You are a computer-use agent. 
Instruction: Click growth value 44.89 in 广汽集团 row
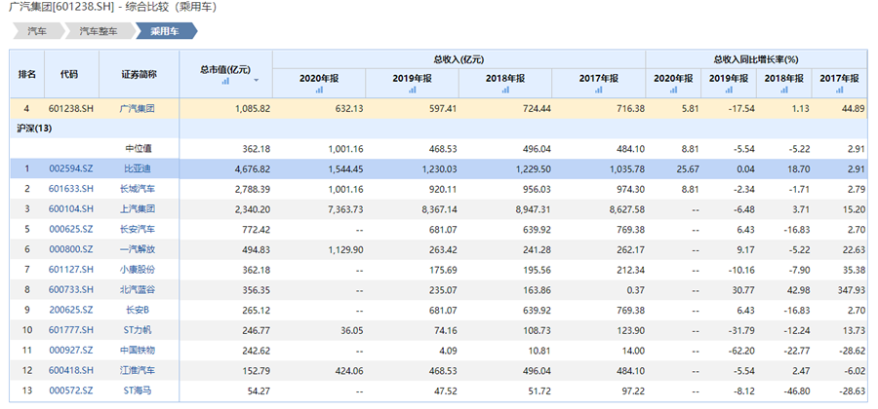click(x=854, y=108)
